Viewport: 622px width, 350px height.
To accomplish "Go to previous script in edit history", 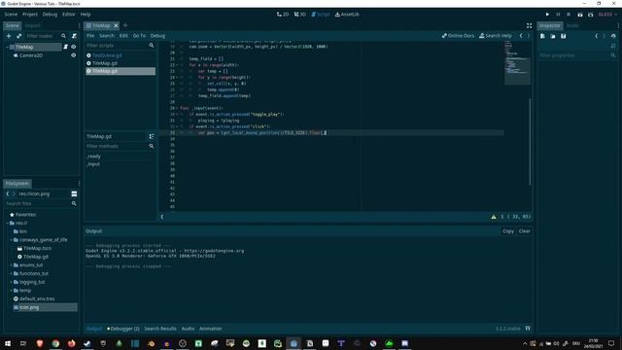I will coord(521,36).
